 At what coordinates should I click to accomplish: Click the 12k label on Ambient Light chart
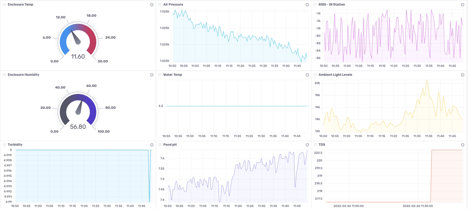317,131
